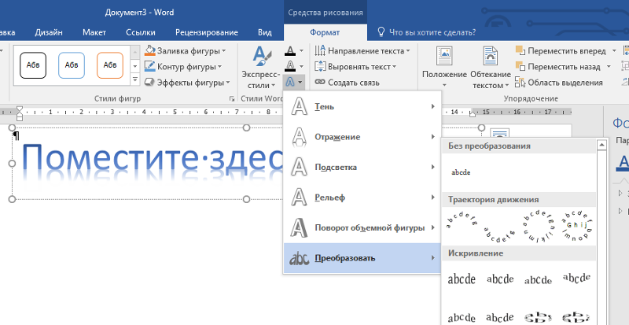This screenshot has height=325, width=629.
Task: Open the Тень (Shadow) text effect submenu
Action: 361,106
